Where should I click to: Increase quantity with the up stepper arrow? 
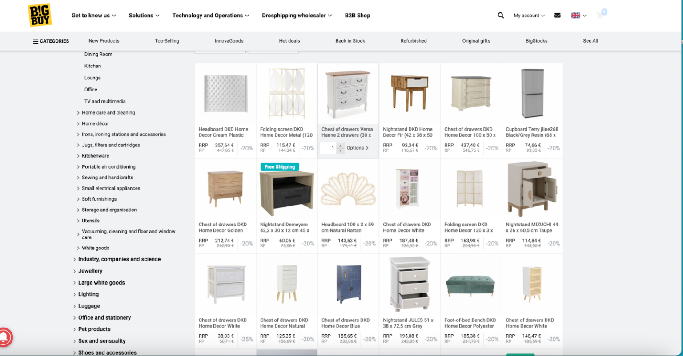click(340, 146)
